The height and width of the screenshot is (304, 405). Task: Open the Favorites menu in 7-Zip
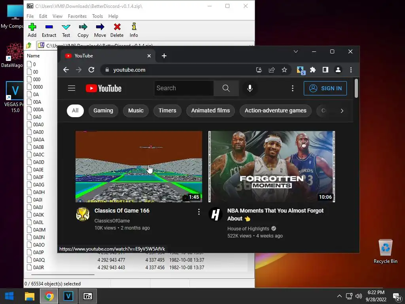click(77, 16)
